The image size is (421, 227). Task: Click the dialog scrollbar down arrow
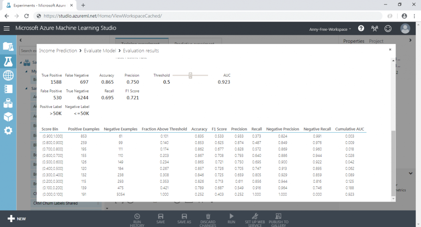[x=393, y=199]
